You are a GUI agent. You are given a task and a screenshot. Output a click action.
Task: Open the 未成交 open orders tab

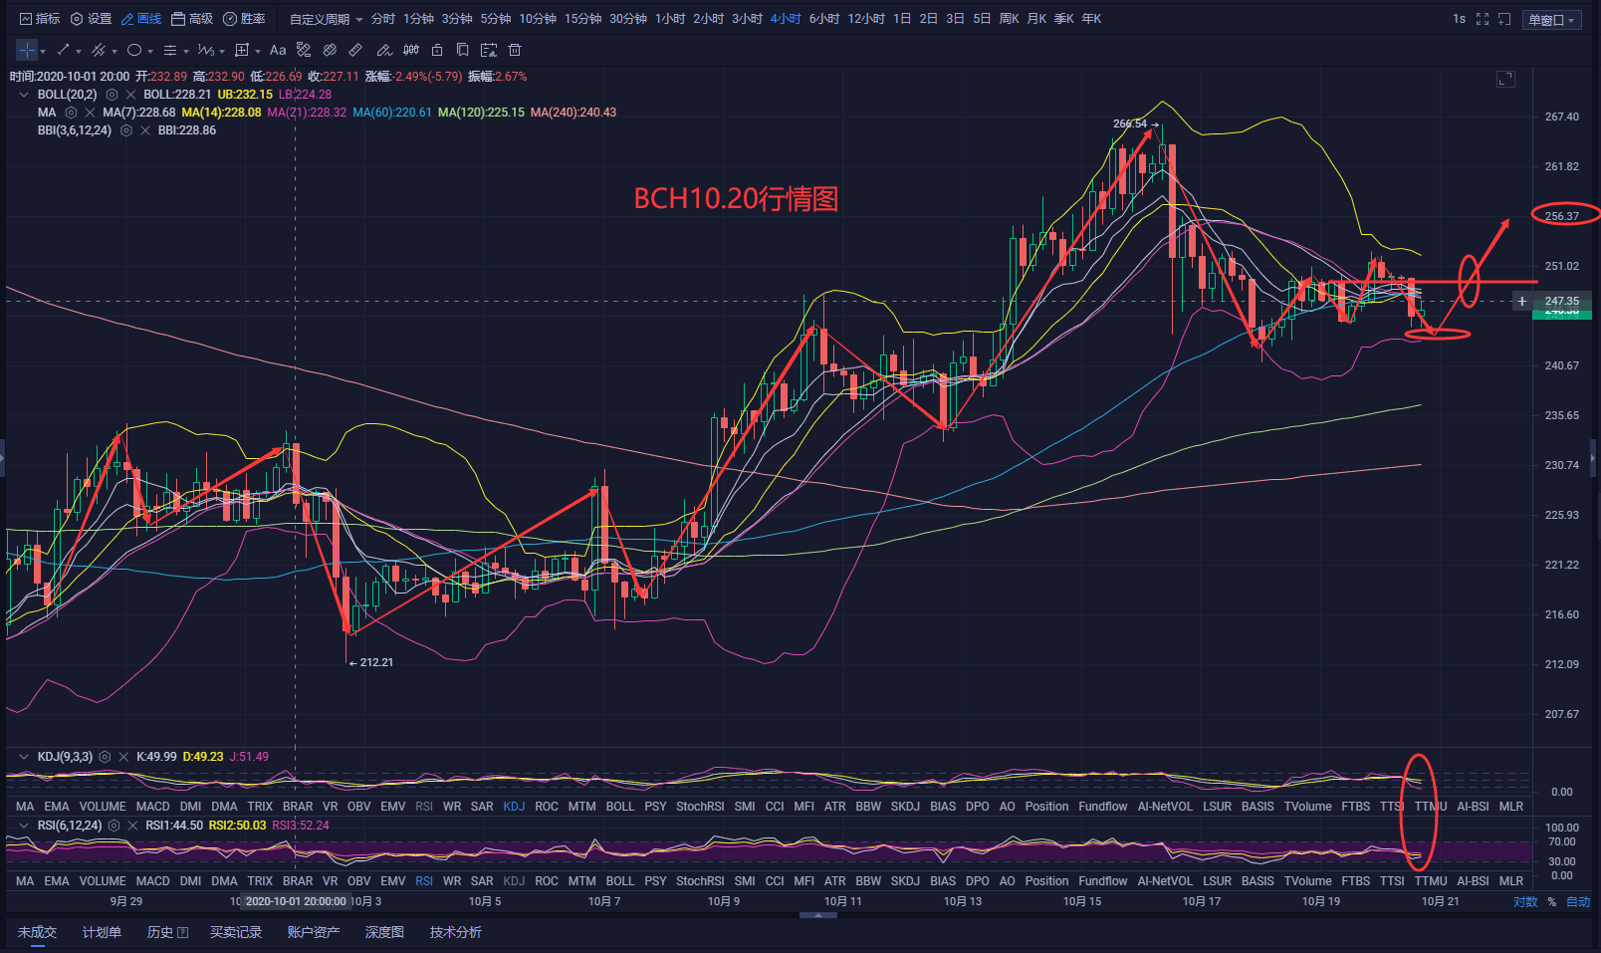37,932
